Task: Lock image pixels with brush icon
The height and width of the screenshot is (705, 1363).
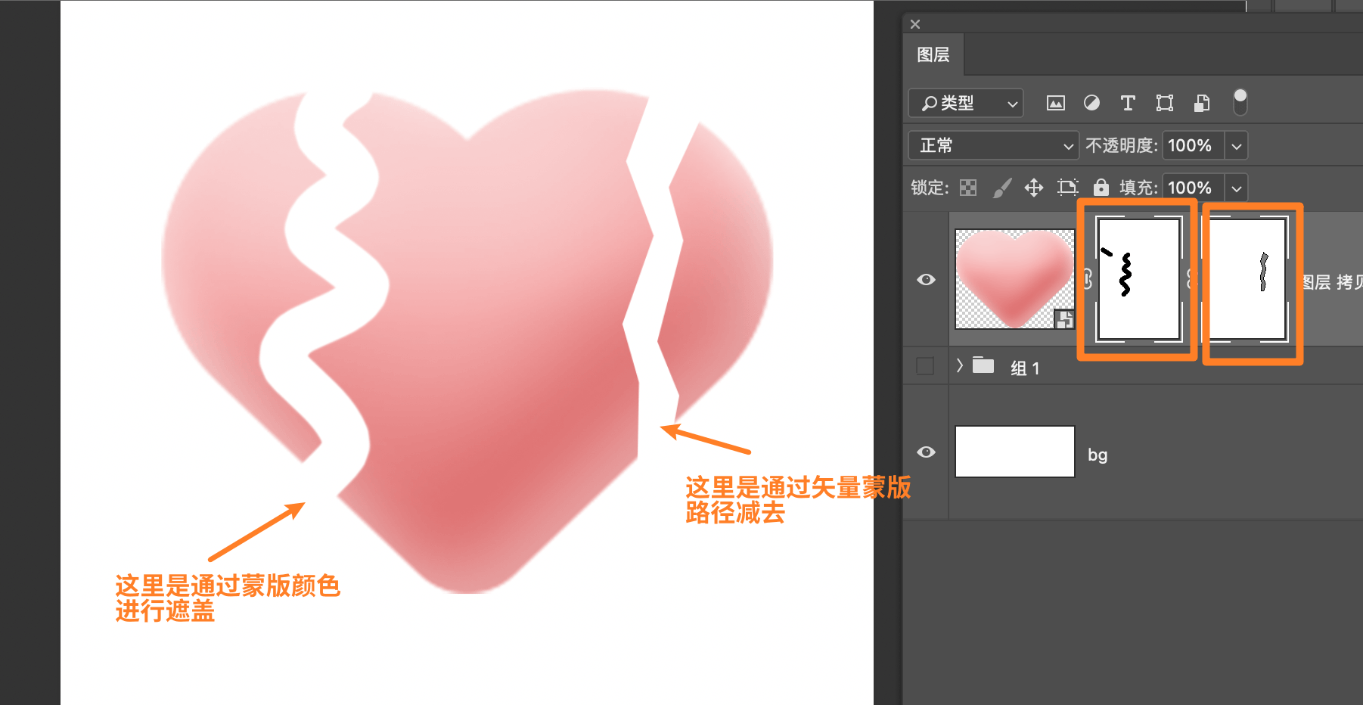Action: (x=1001, y=188)
